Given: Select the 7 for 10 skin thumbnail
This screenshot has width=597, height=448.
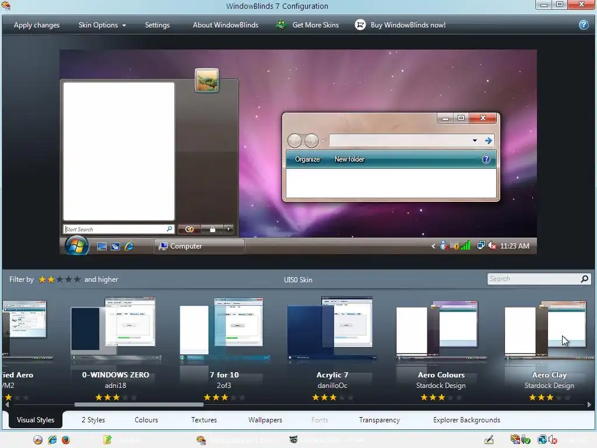Looking at the screenshot, I should point(224,329).
